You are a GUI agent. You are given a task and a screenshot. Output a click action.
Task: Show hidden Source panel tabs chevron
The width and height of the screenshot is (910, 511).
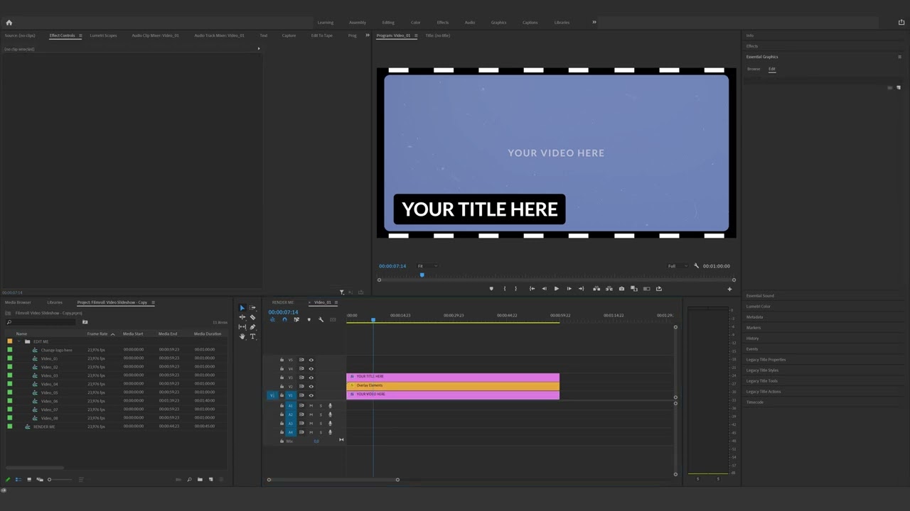coord(368,35)
